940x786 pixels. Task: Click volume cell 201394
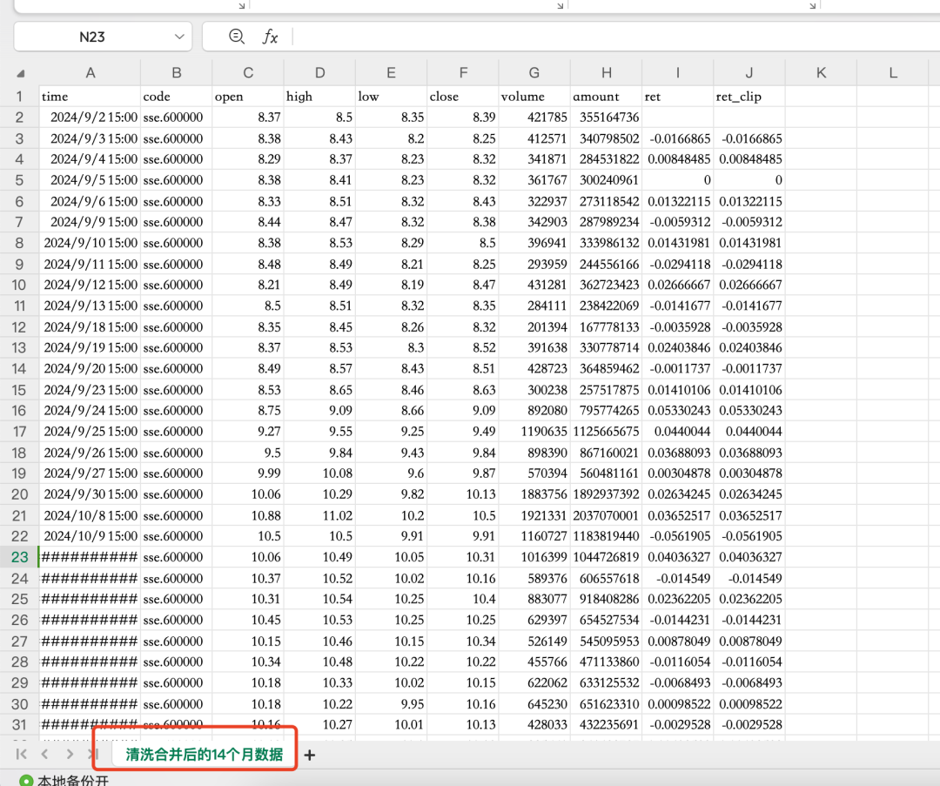tap(534, 327)
